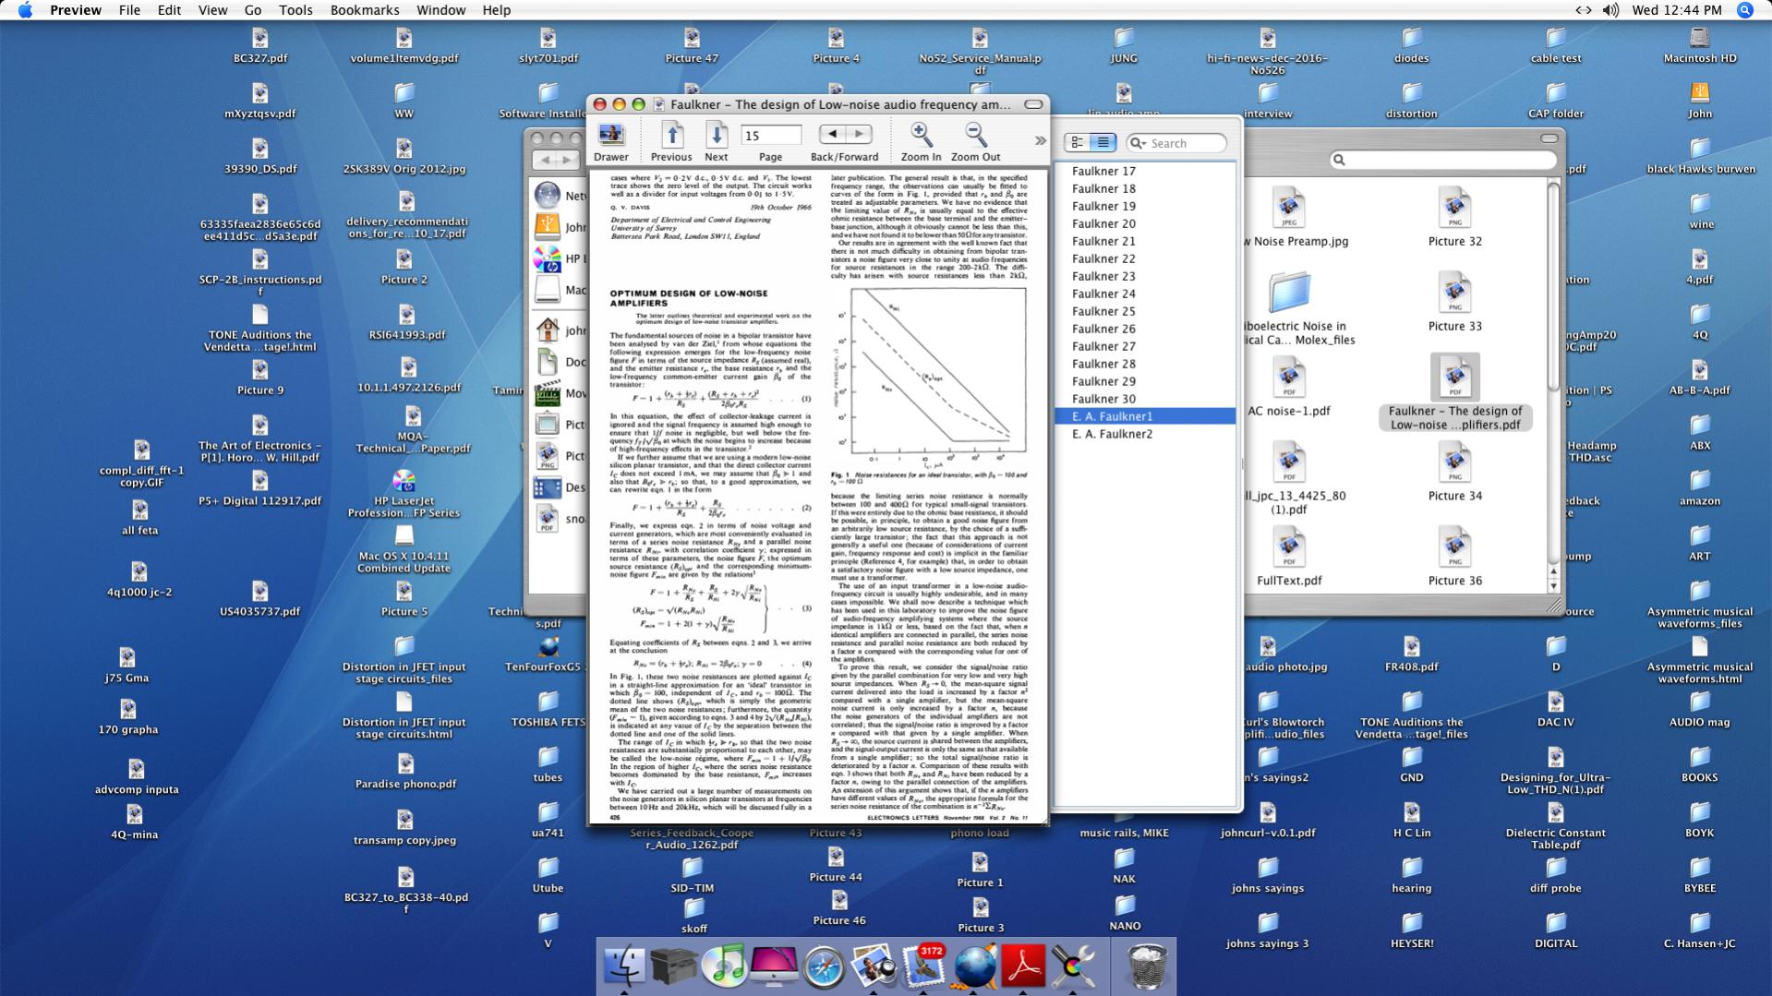
Task: Click the Finder window vertical scrollbar thumb
Action: pyautogui.click(x=1552, y=286)
